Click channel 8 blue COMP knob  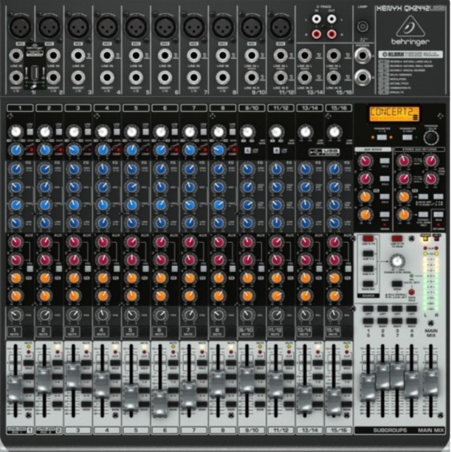pos(218,150)
